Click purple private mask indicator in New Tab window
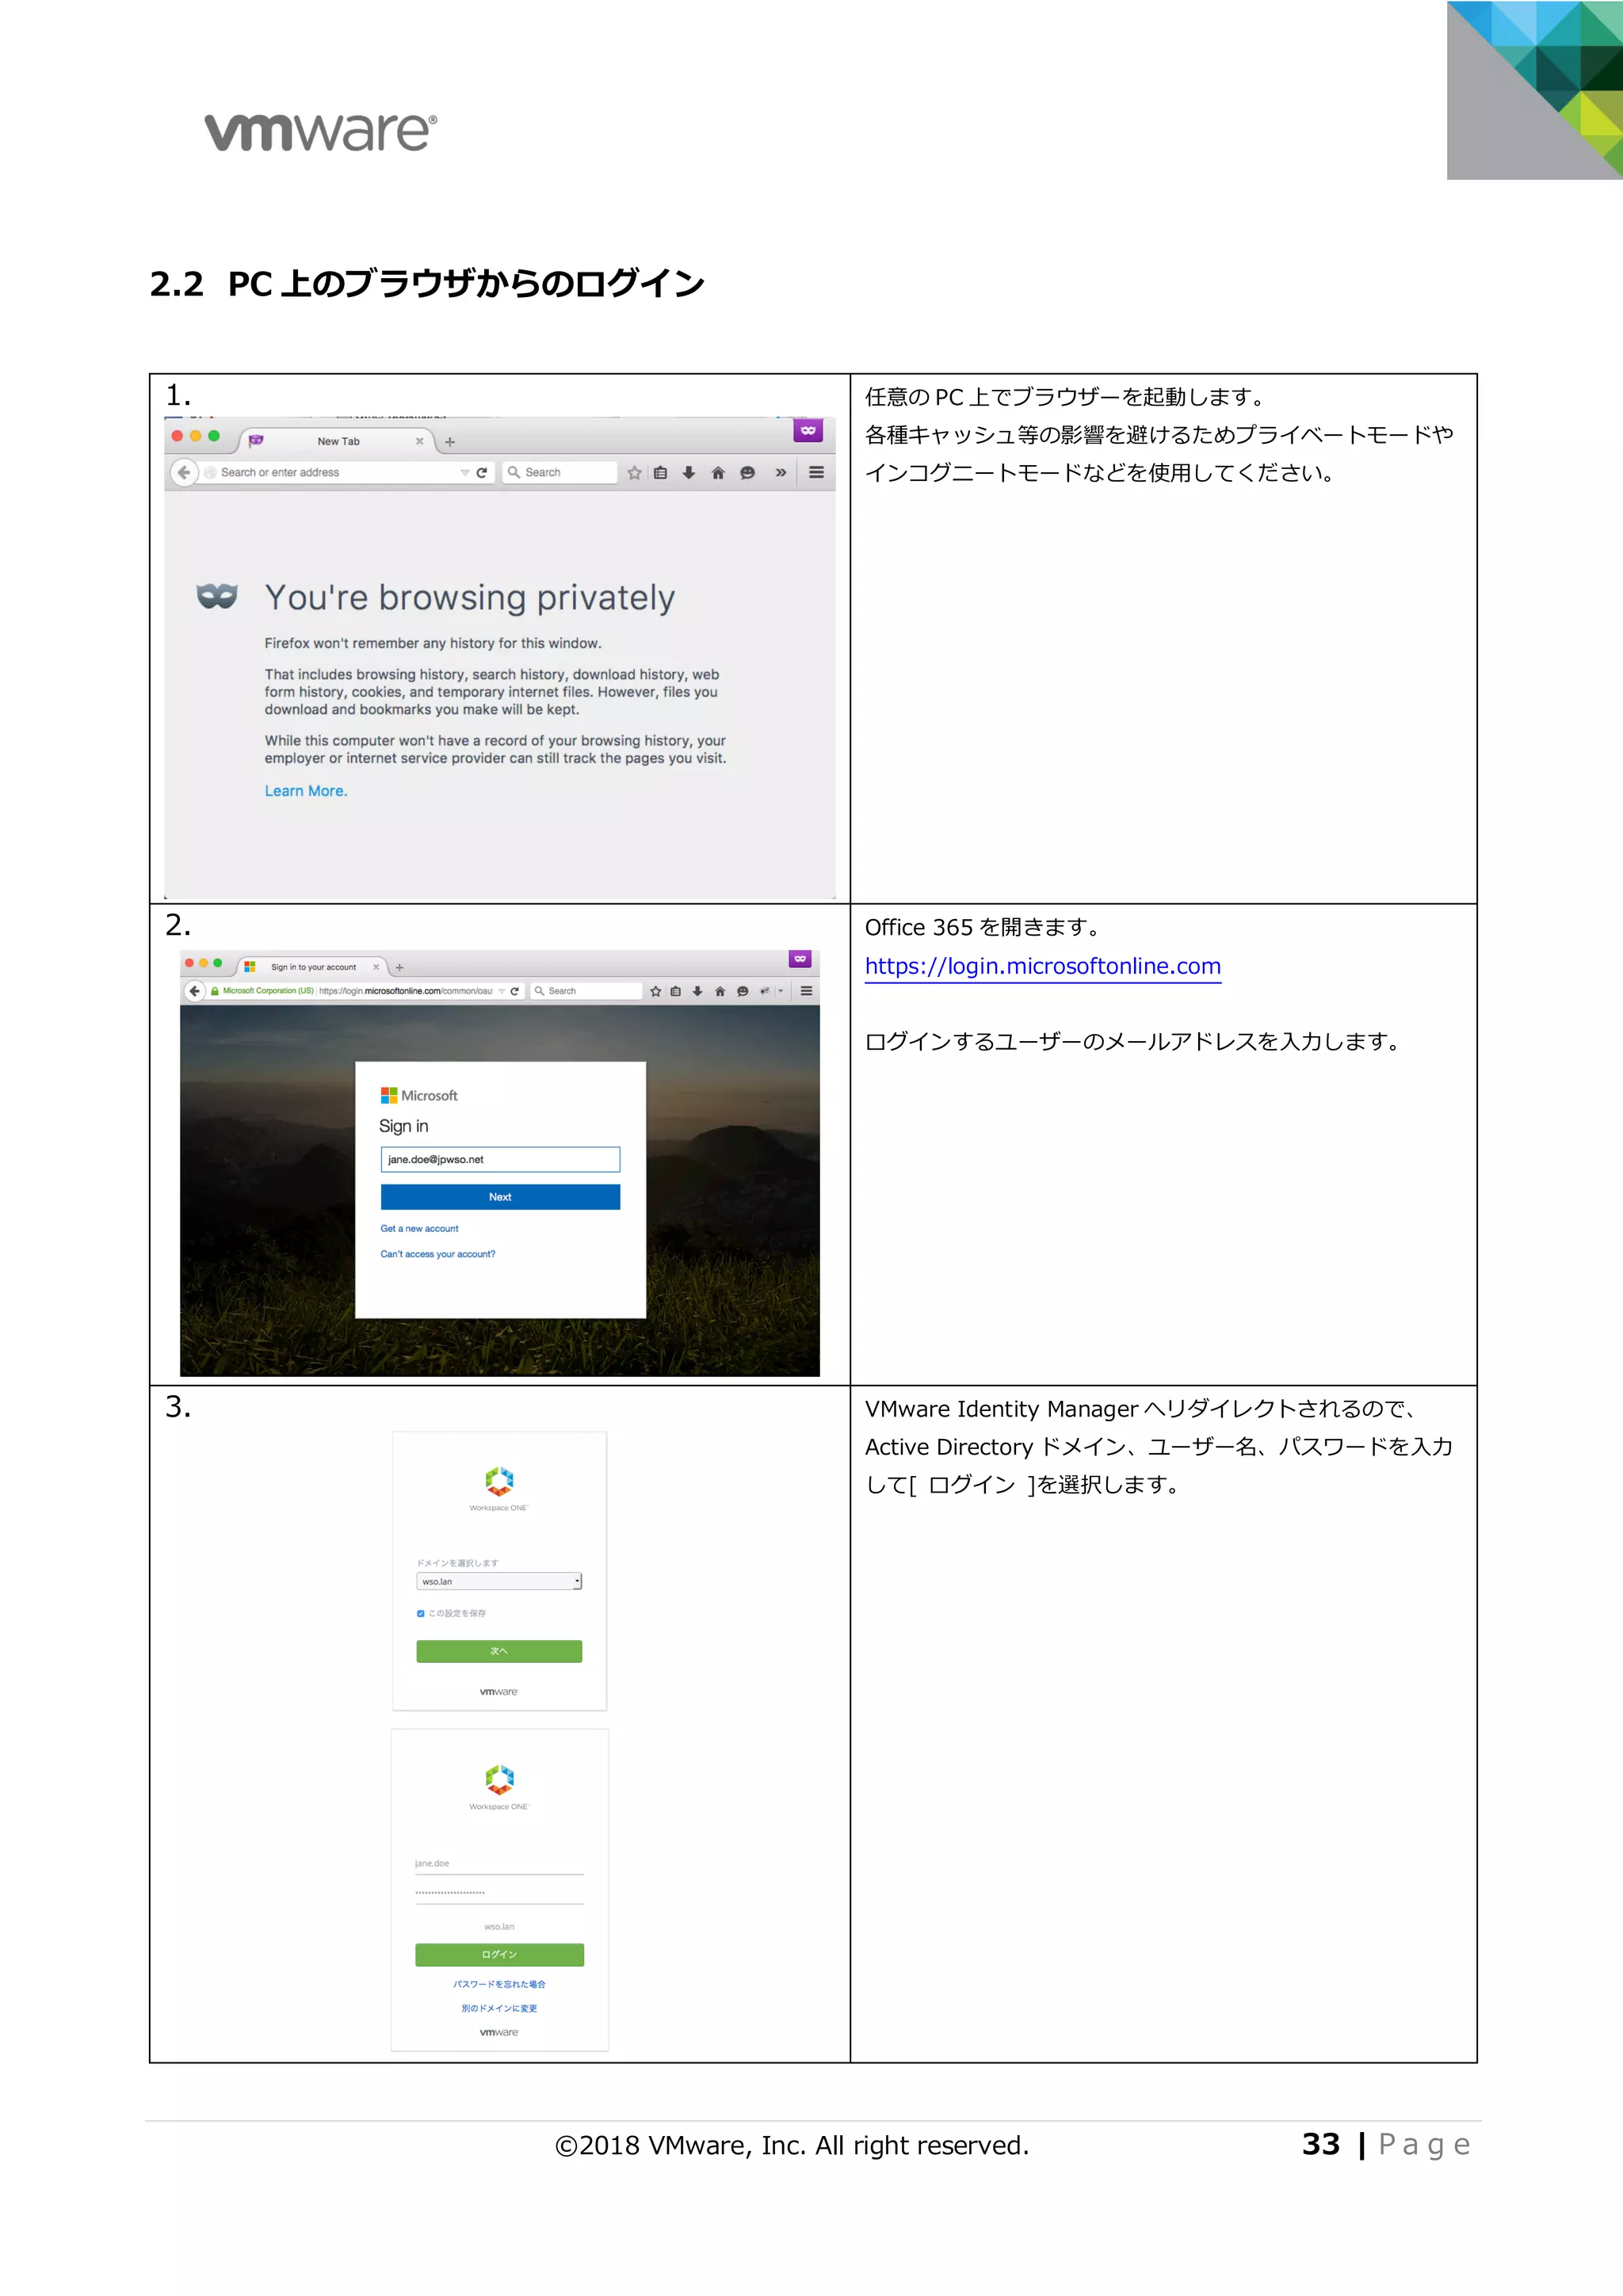 (808, 431)
